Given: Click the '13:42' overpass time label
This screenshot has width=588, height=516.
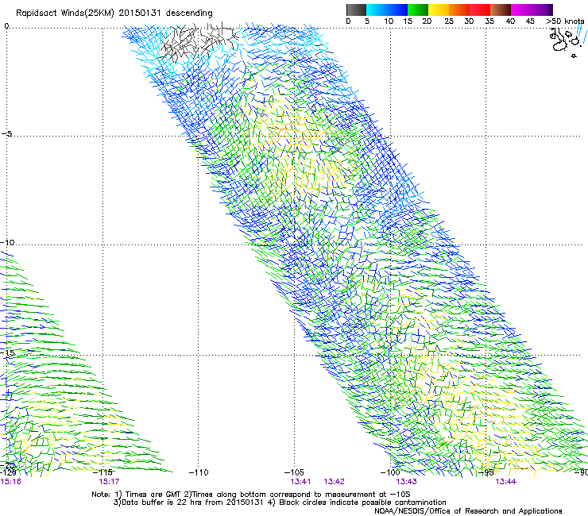Looking at the screenshot, I should pyautogui.click(x=334, y=482).
